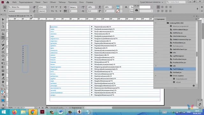
Task: Select the Free Transform tool
Action: (3, 63)
